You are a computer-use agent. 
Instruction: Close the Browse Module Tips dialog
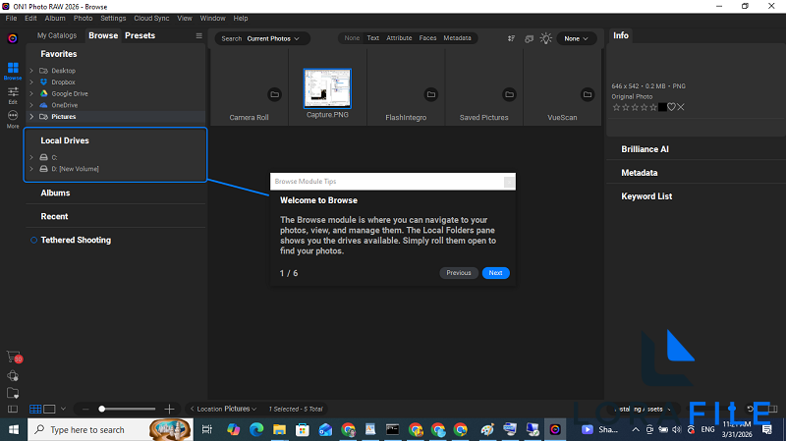tap(509, 182)
